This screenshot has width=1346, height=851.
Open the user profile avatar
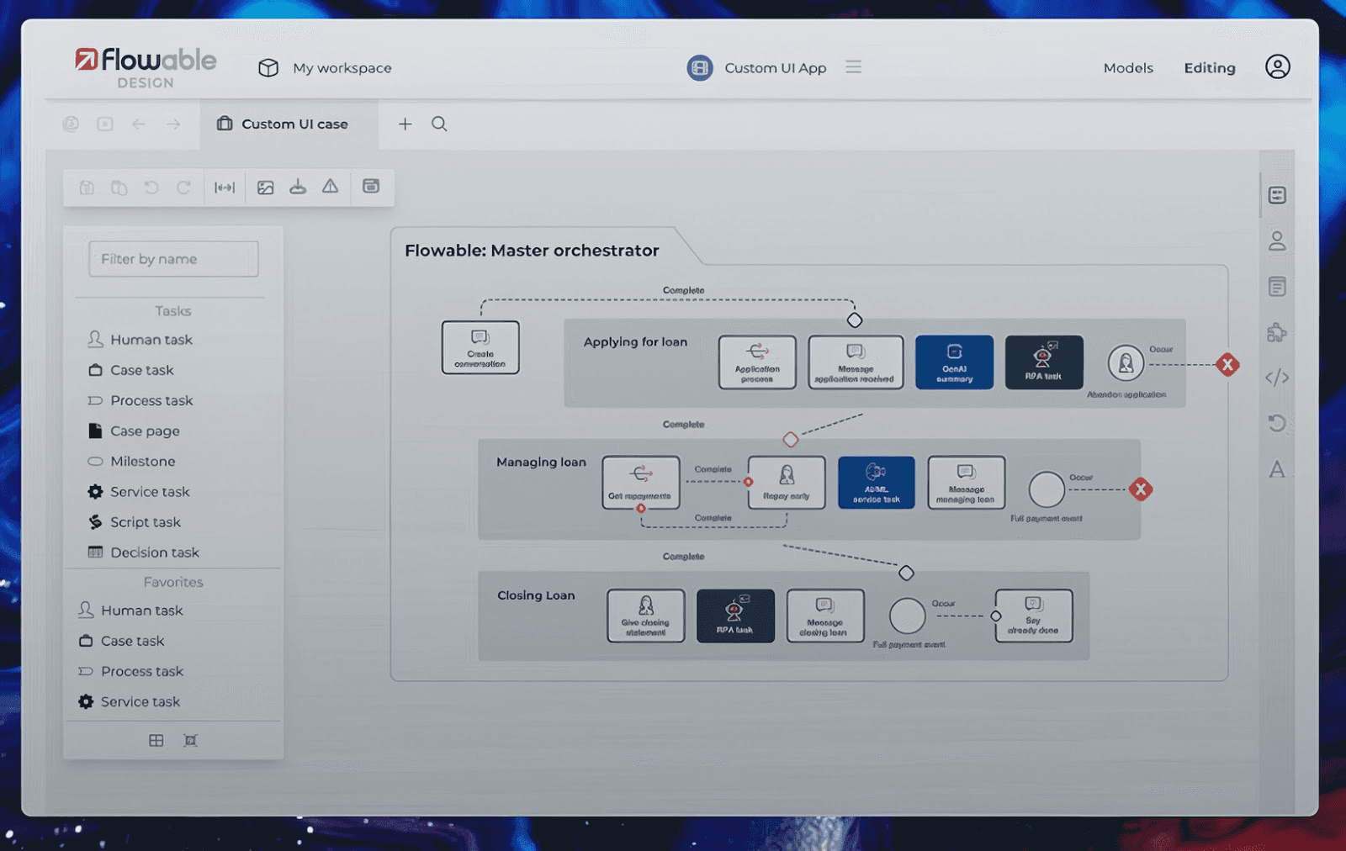(x=1277, y=66)
